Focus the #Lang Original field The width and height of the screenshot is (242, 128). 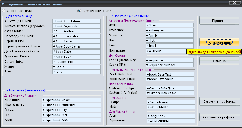tap(171, 121)
